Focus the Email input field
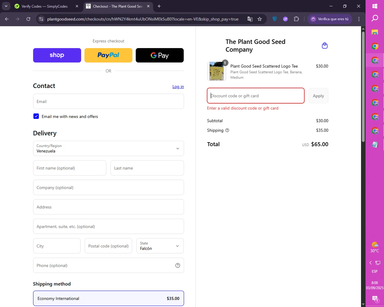 (109, 101)
